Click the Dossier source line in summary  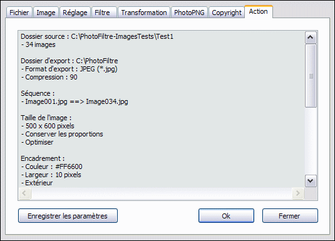click(x=97, y=36)
